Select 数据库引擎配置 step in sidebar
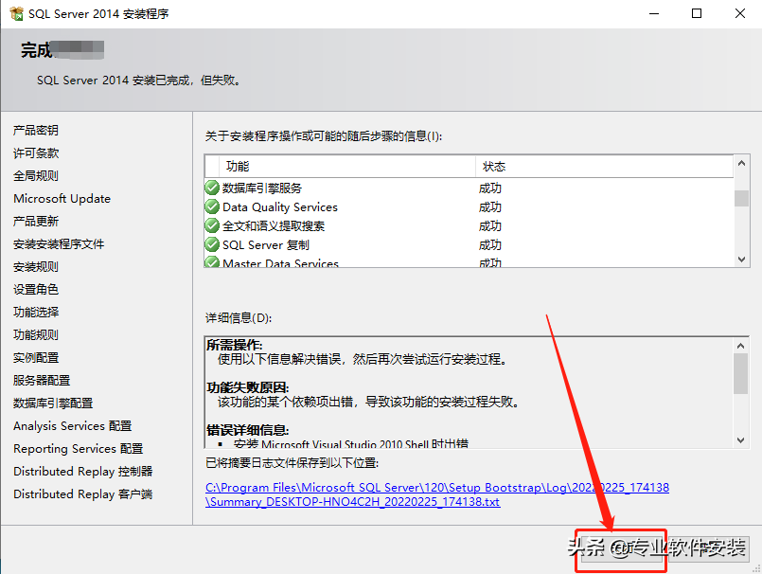 tap(53, 404)
